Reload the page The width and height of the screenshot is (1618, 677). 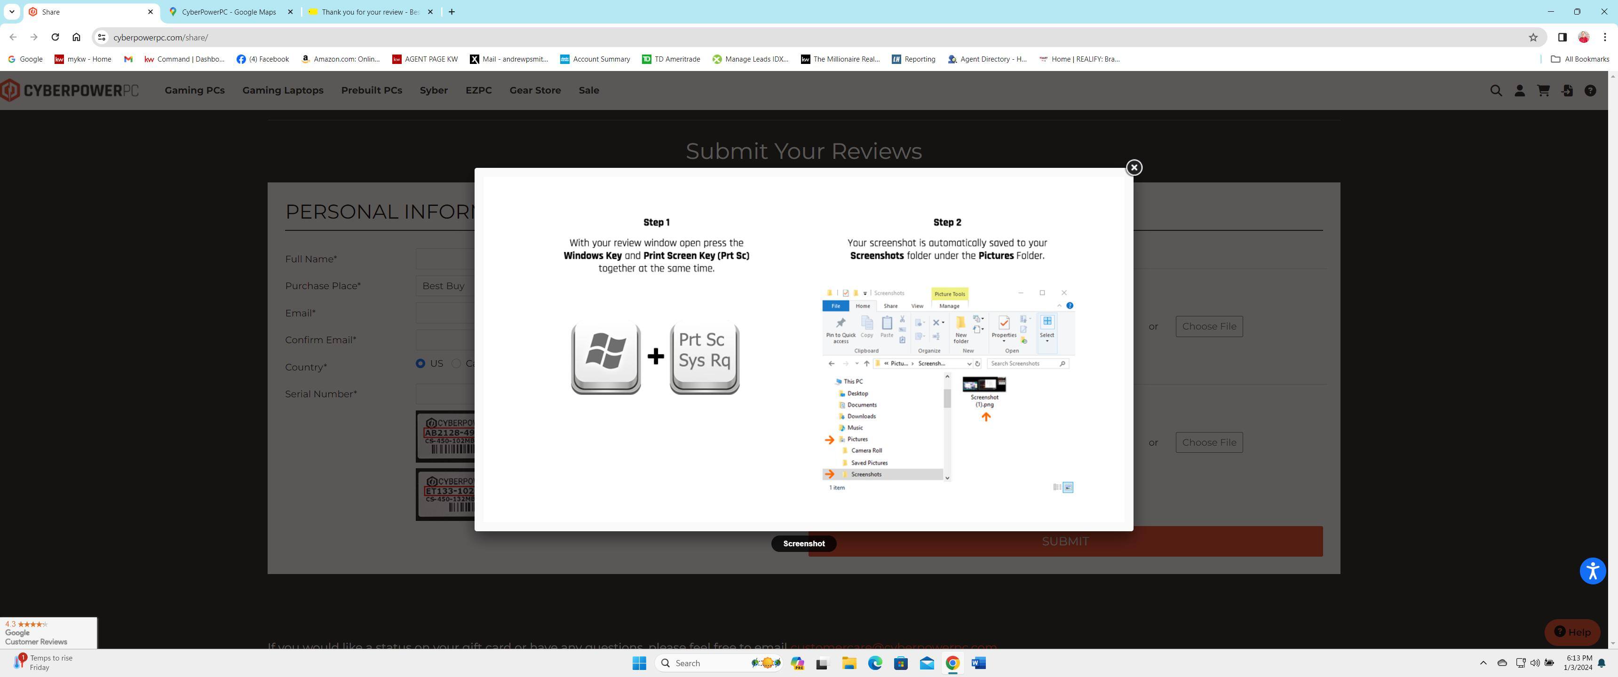tap(56, 37)
